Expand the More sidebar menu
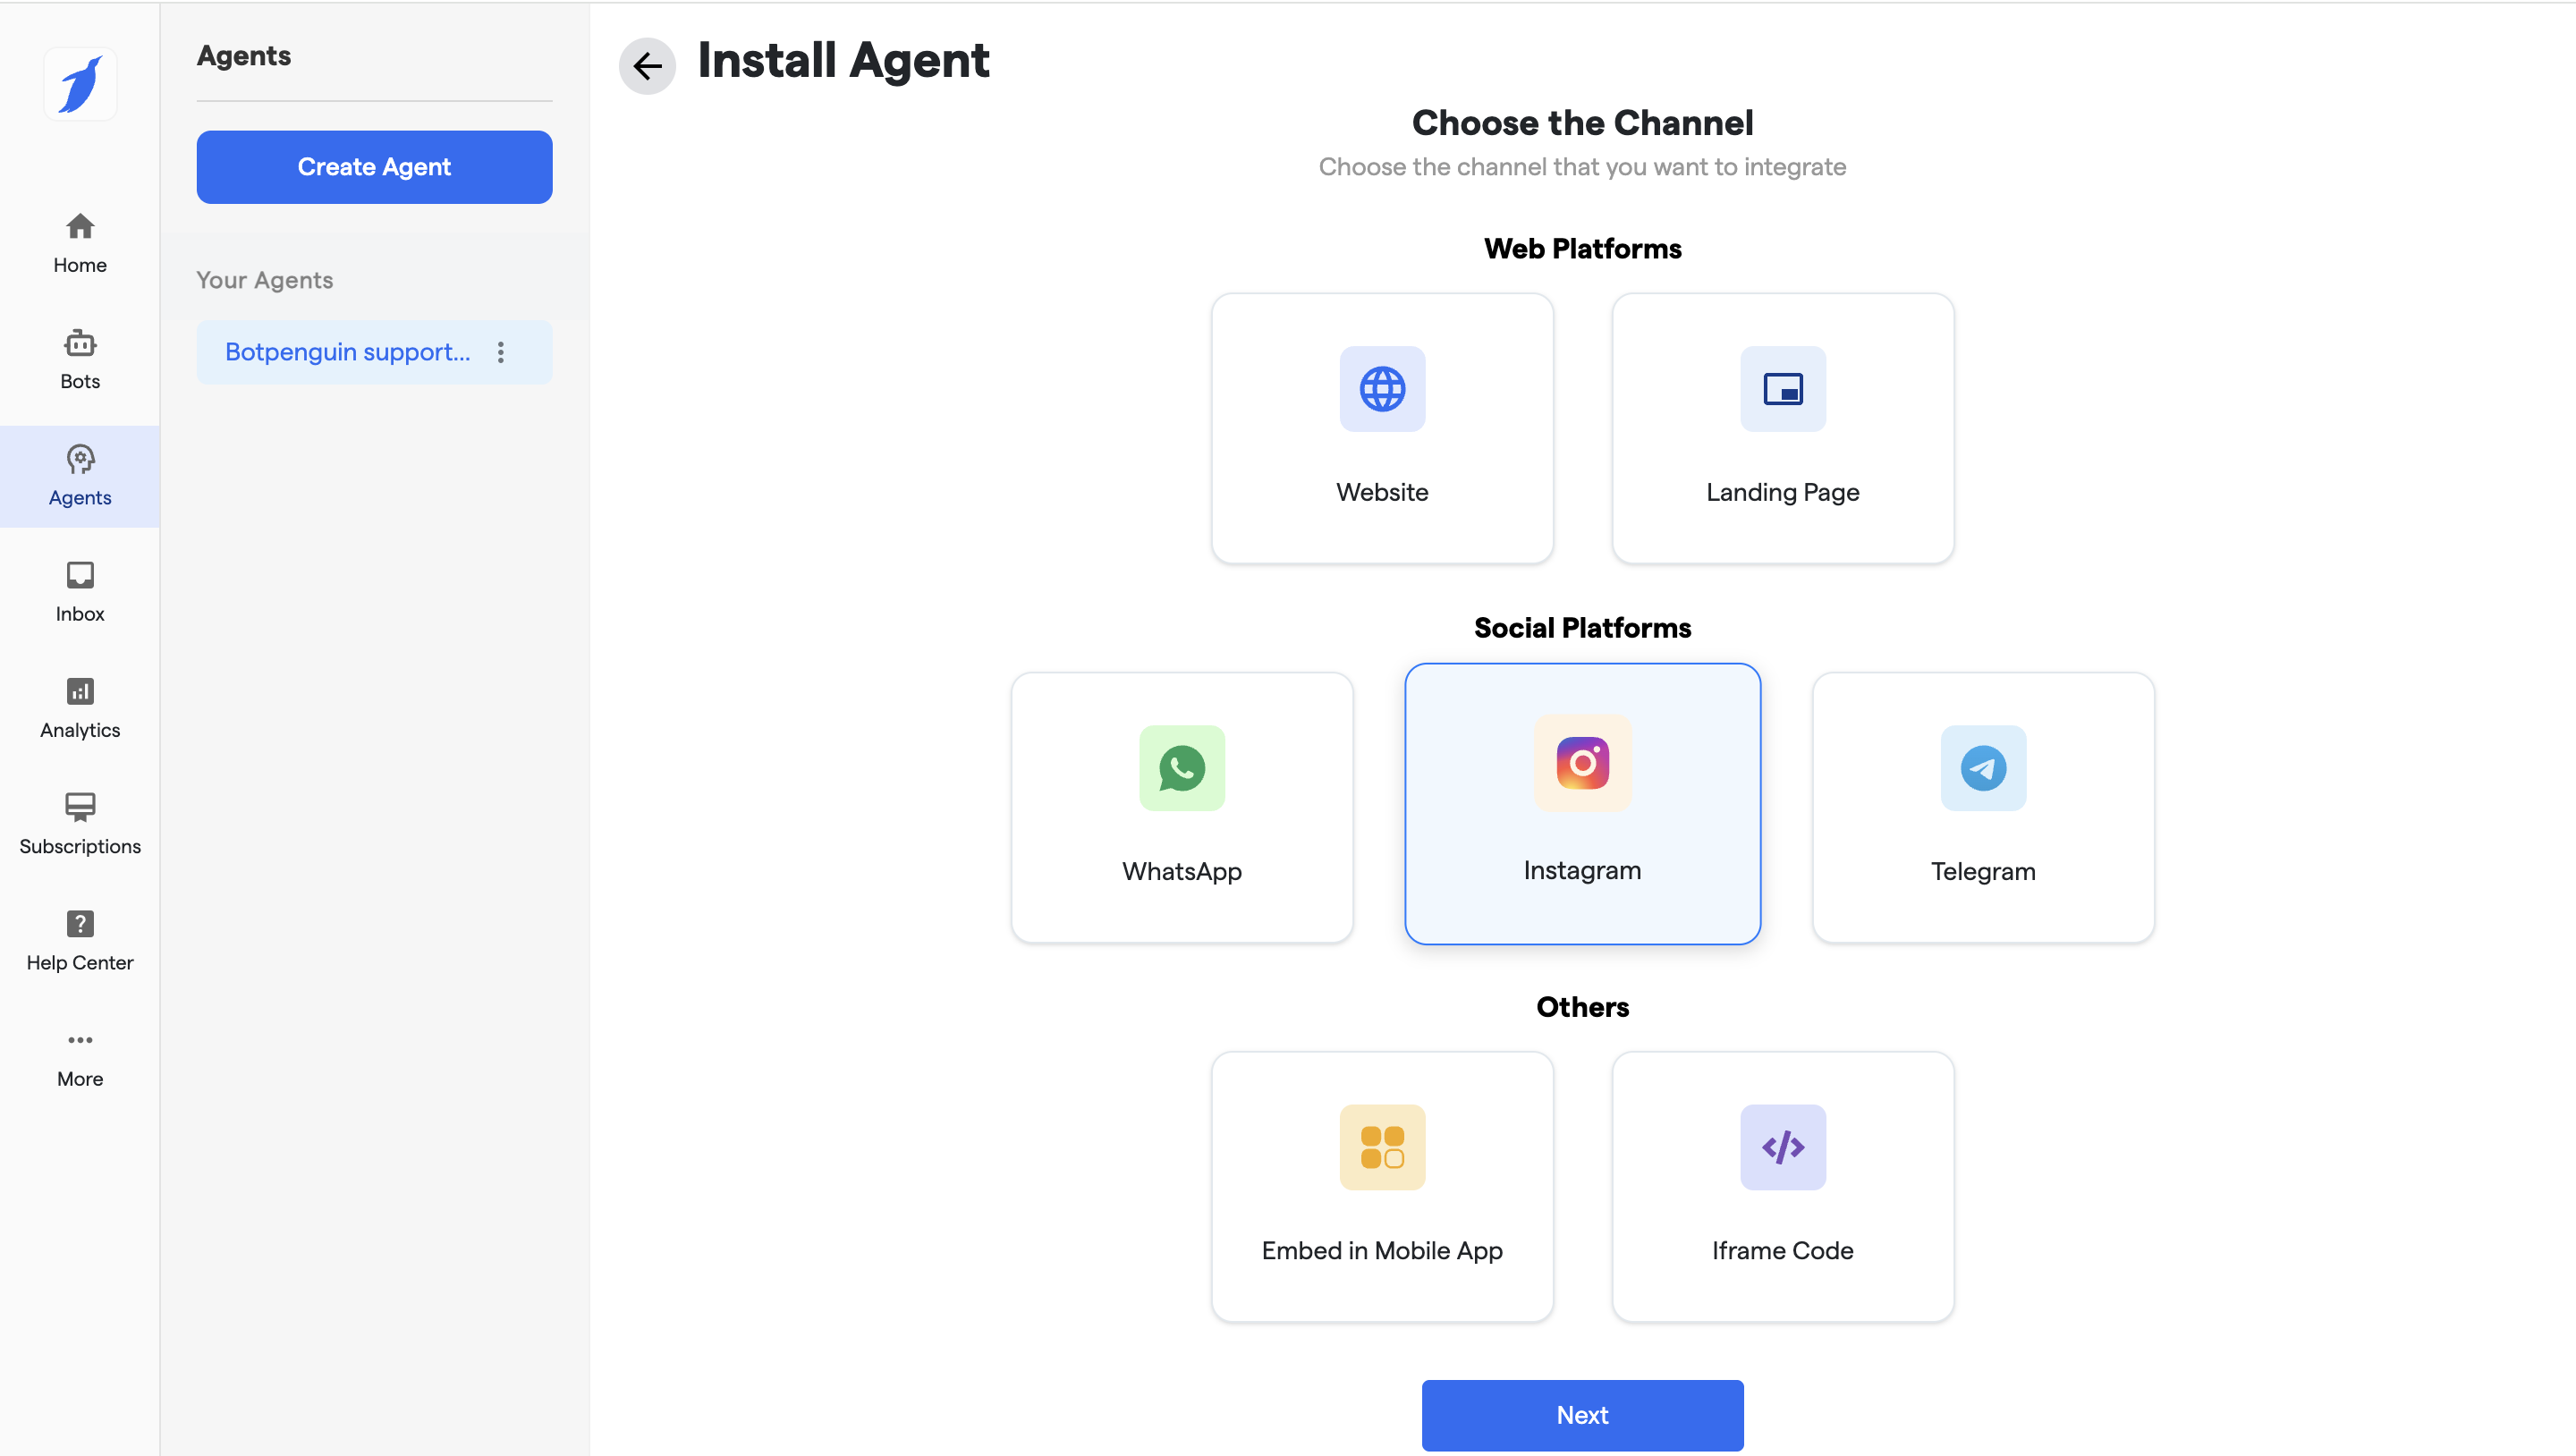2576x1456 pixels. click(x=80, y=1057)
